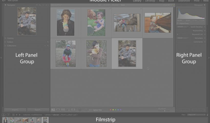This screenshot has height=123, width=210.
Task: Click the plus icon on Folders panel
Action: click(48, 42)
